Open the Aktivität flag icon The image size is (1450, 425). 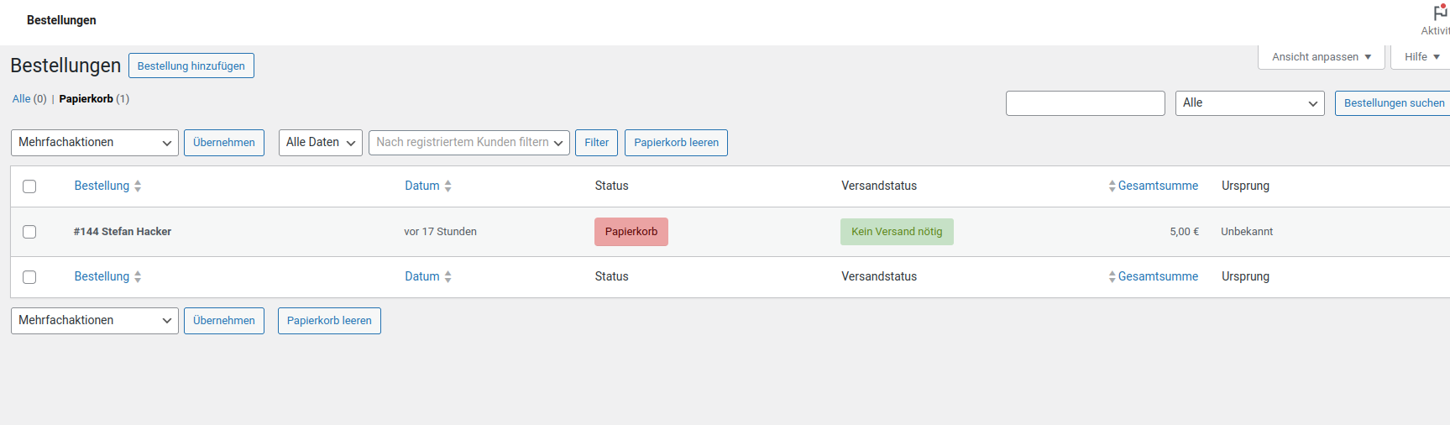(1439, 13)
